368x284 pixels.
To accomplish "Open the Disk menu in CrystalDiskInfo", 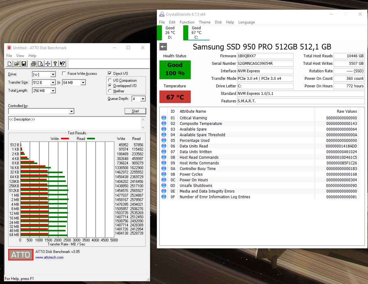I will (x=218, y=22).
